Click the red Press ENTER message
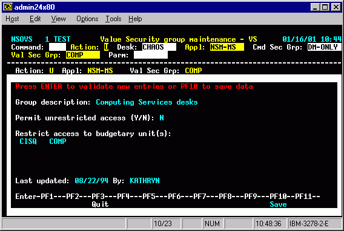Viewport: 344px width, 231px height. coord(134,86)
